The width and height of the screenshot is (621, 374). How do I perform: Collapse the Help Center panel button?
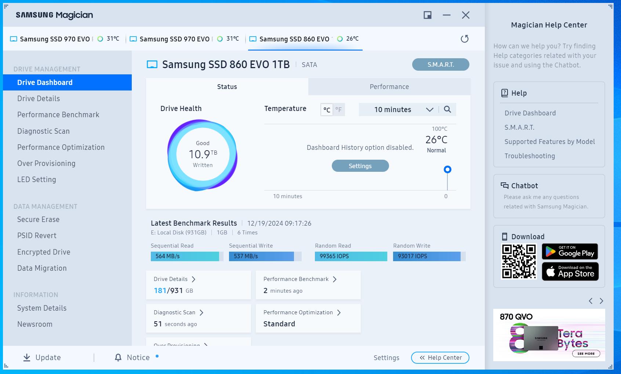[440, 358]
